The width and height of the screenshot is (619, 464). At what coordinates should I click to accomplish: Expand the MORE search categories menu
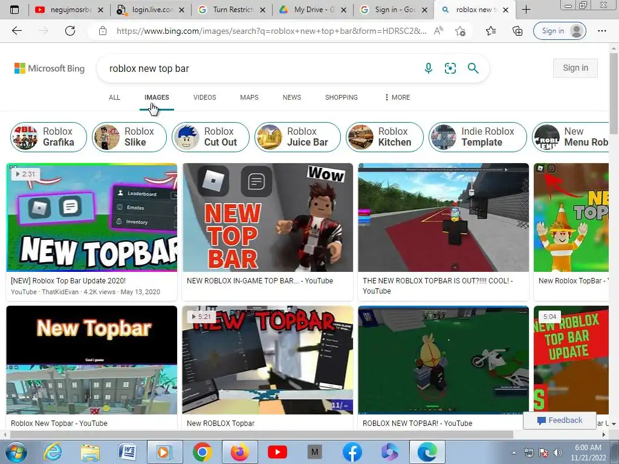coord(398,97)
